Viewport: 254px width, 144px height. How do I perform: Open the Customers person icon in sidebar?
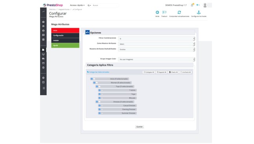[x=43, y=31]
